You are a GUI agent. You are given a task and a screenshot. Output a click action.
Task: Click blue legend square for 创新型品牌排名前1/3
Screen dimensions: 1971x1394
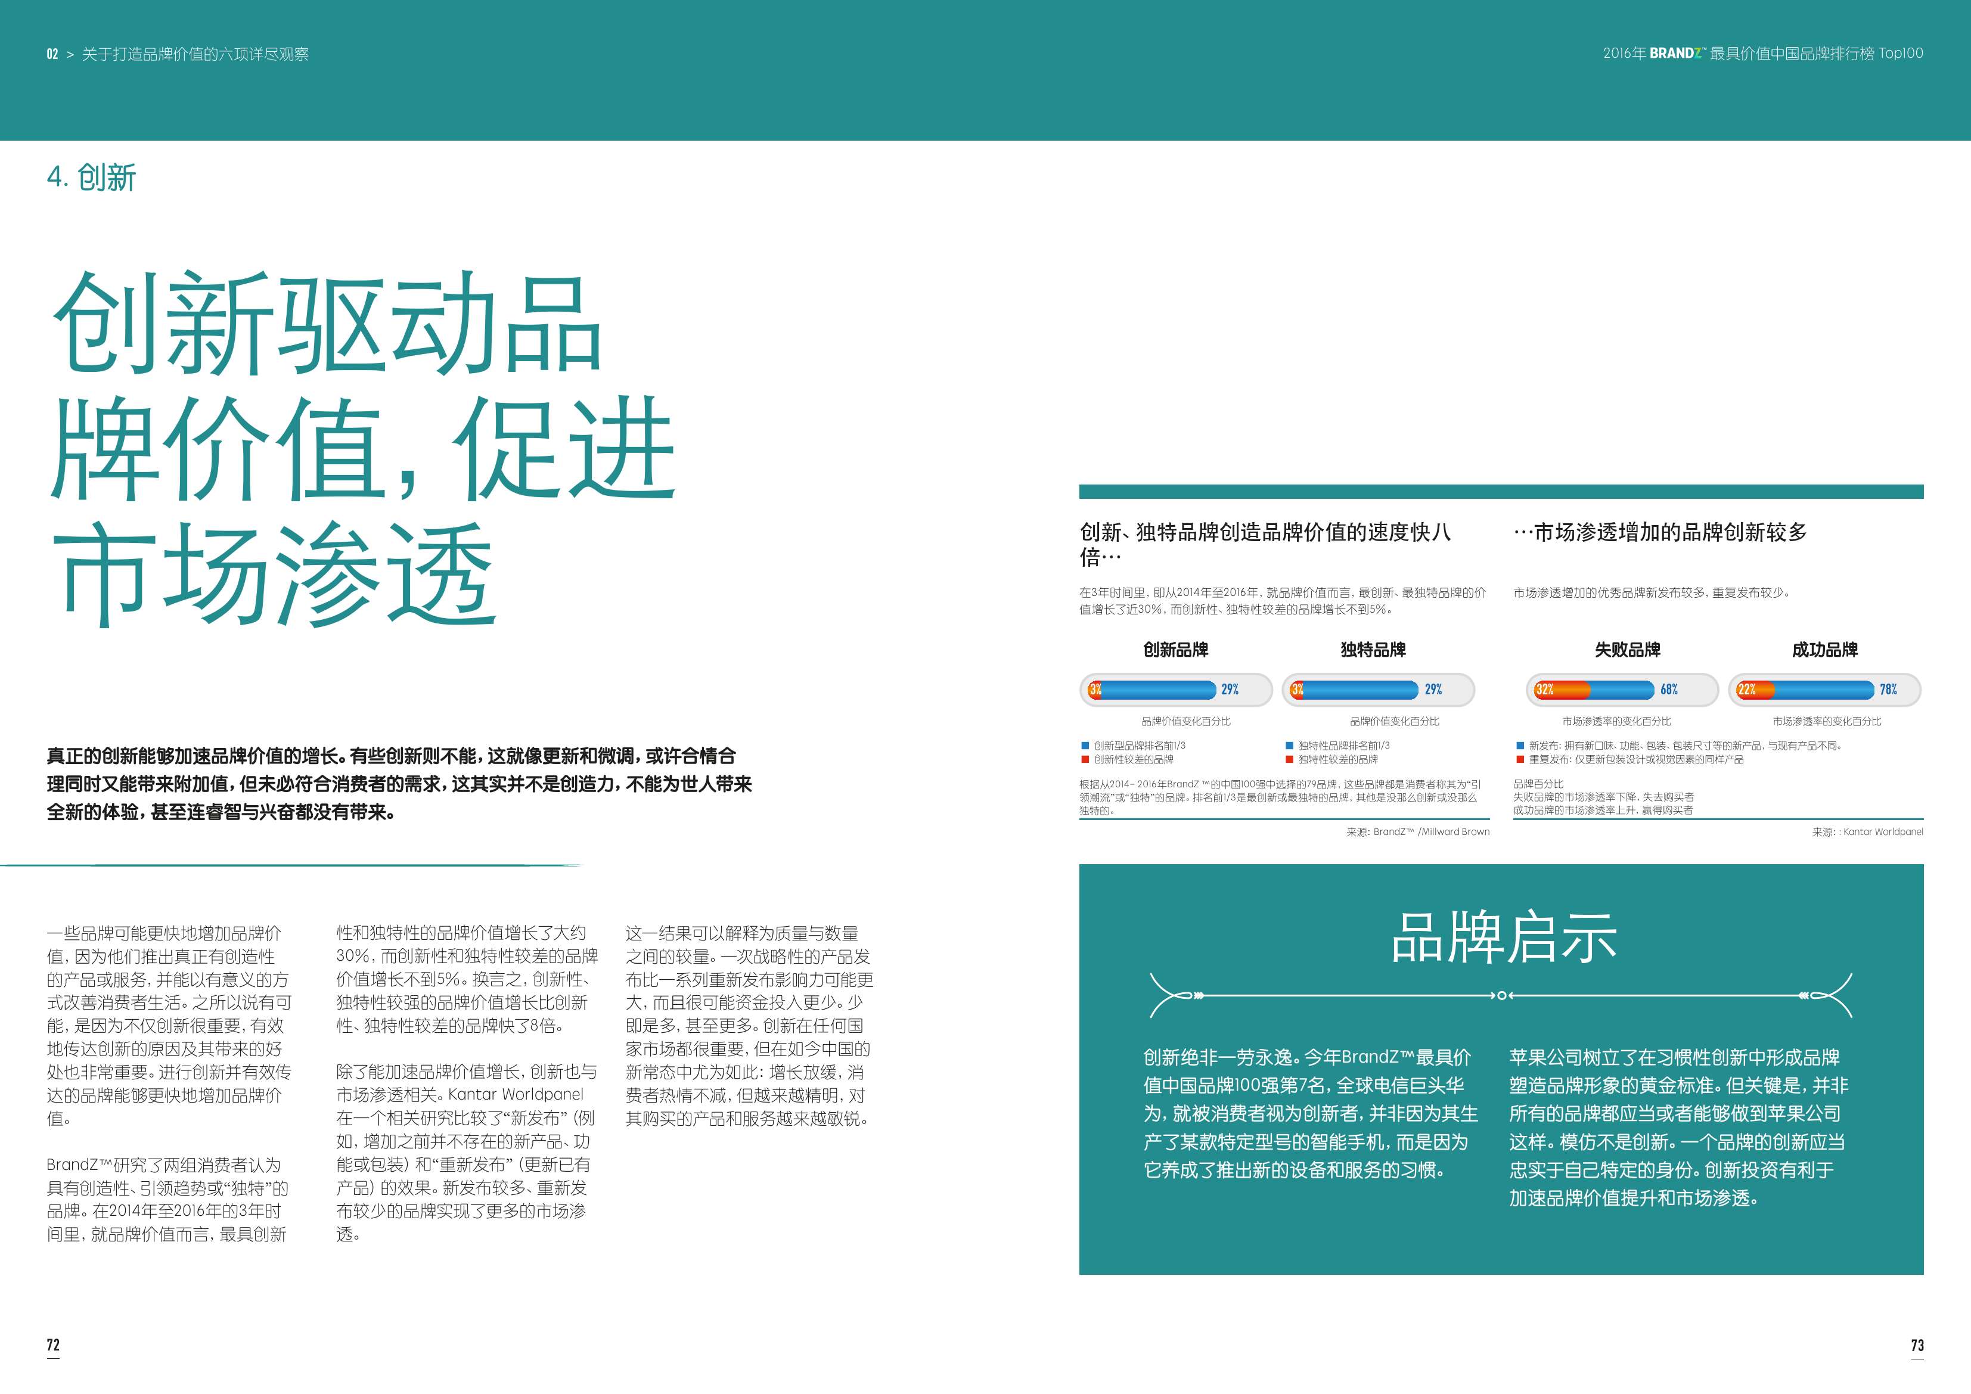point(1085,746)
